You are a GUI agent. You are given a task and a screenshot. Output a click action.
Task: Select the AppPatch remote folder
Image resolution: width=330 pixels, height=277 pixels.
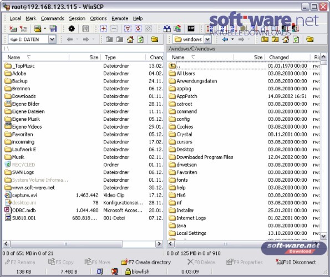[x=183, y=96]
